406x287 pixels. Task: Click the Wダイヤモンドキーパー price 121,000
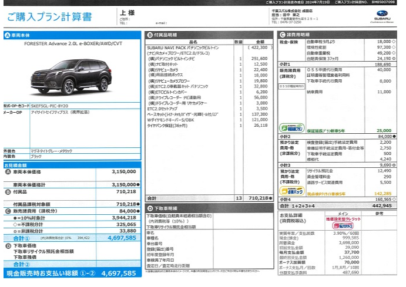click(x=260, y=120)
